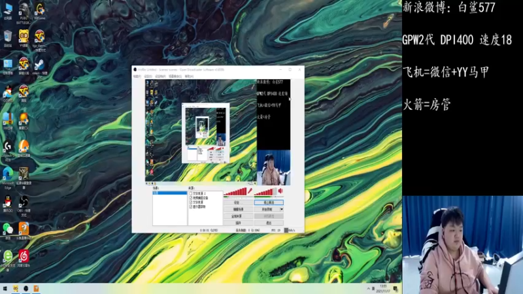The image size is (523, 294).
Task: Open the second OBS menu (Settings)
Action: point(148,76)
